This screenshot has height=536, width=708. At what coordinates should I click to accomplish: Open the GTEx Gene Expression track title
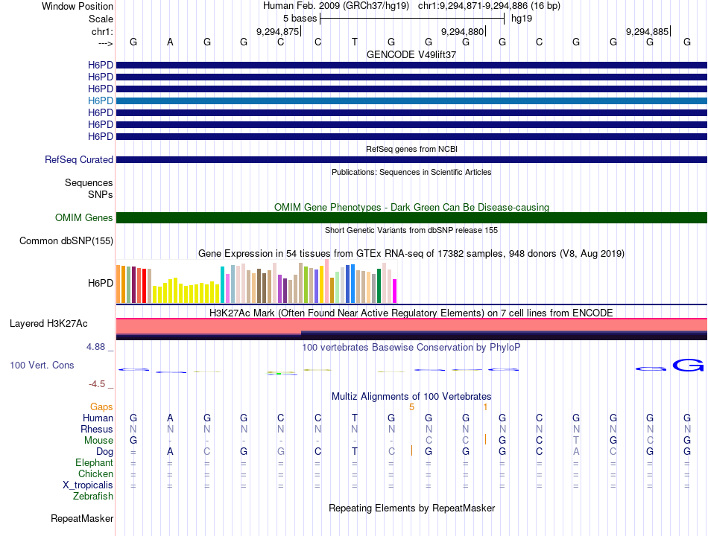[411, 254]
